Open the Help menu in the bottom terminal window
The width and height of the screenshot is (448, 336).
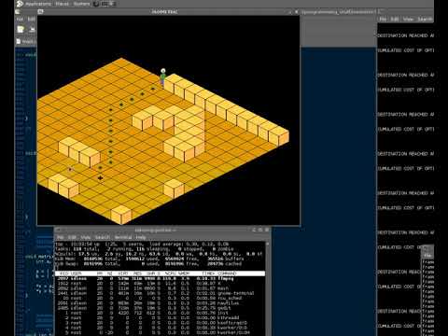click(141, 237)
